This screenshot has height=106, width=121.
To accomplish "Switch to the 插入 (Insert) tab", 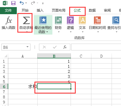I will tap(40, 10).
